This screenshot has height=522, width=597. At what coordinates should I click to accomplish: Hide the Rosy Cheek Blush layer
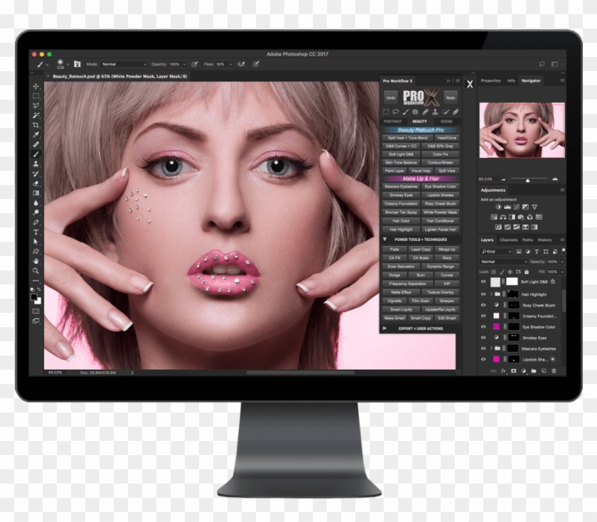click(x=483, y=305)
